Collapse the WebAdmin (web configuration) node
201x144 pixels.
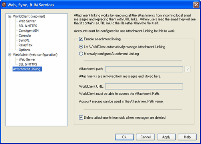(10, 55)
